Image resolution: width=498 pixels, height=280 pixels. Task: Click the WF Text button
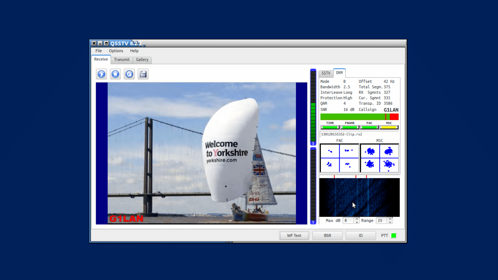[x=294, y=235]
